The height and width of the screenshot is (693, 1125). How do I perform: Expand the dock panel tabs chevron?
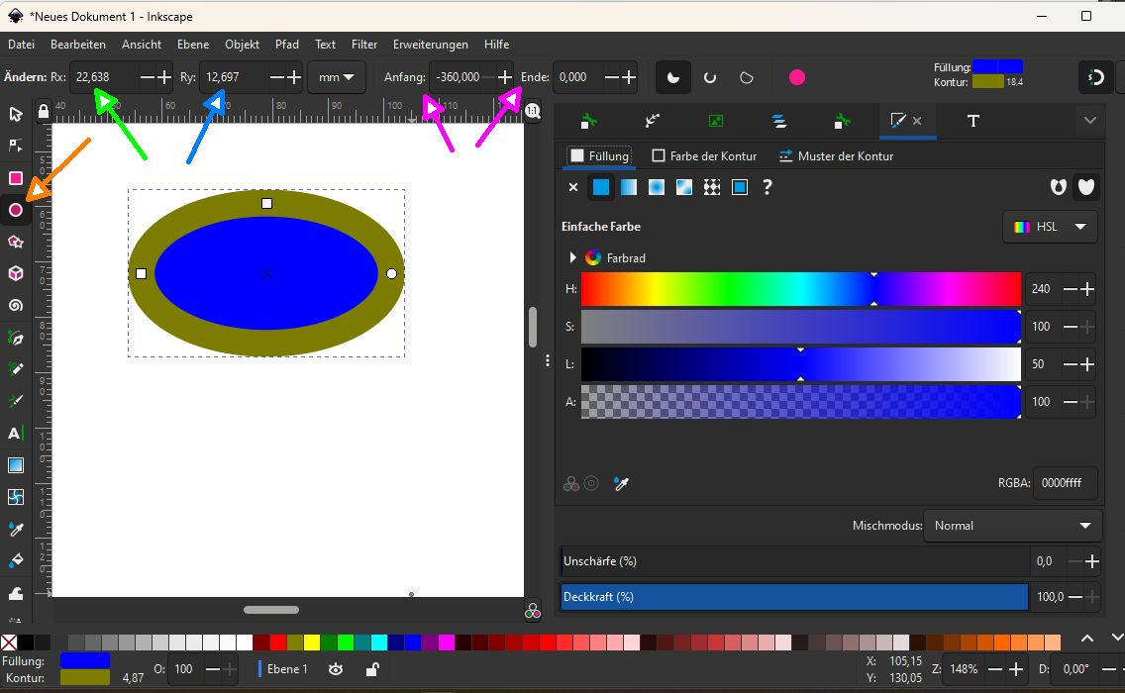[1089, 121]
